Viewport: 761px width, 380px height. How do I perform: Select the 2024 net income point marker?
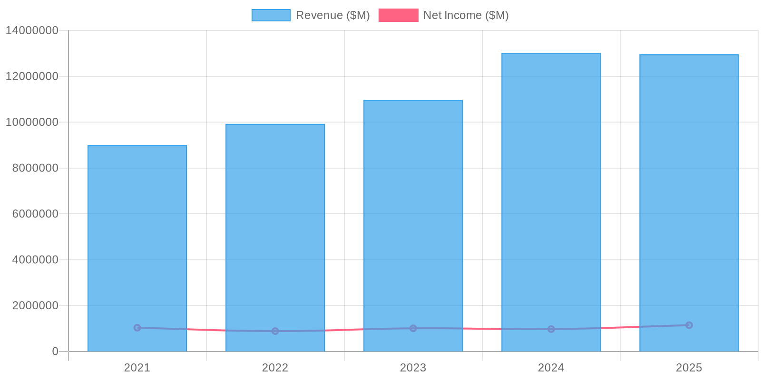[551, 329]
